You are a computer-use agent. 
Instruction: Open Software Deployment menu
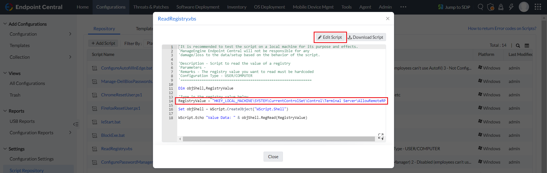point(198,7)
